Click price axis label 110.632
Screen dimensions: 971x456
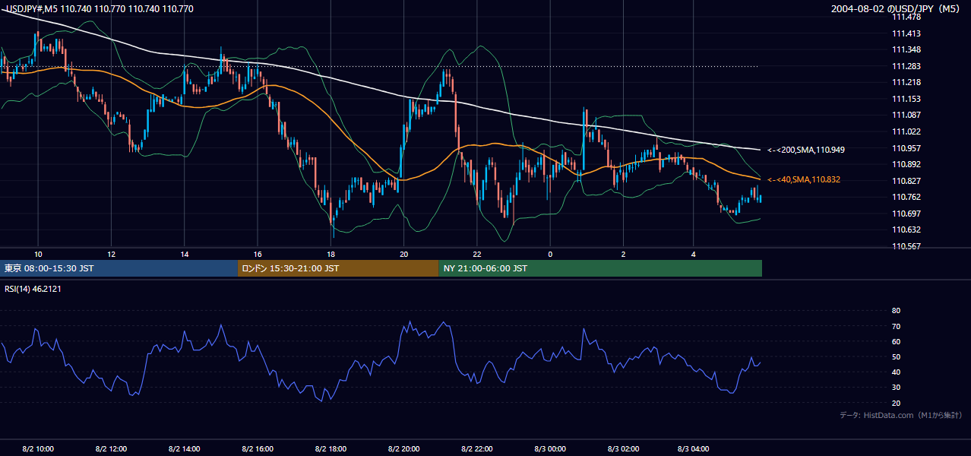[907, 230]
